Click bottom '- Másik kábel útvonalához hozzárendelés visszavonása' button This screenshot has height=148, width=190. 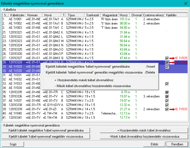(x=144, y=137)
